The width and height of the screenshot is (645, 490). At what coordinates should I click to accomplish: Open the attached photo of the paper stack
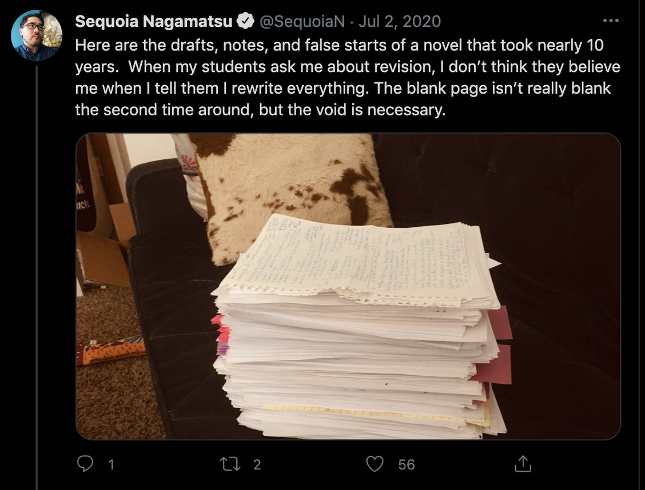348,286
